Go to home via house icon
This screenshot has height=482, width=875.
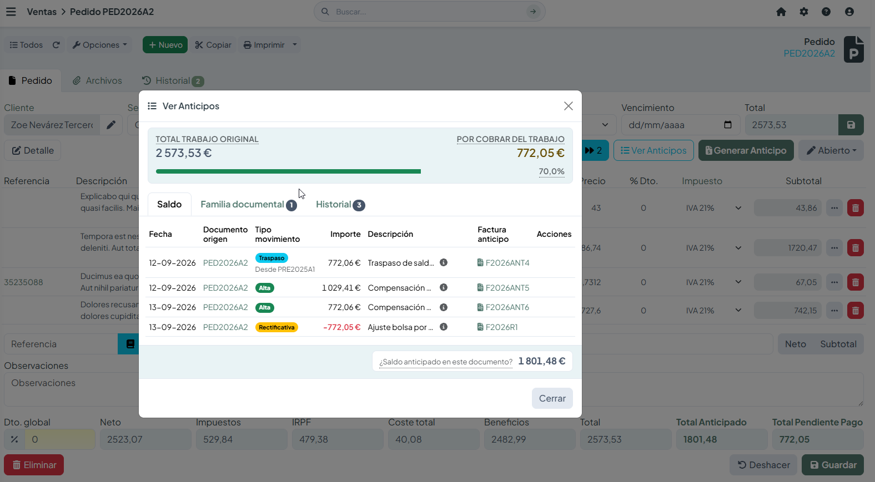781,12
